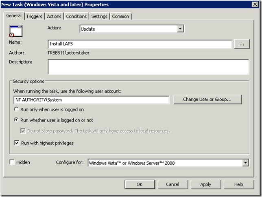Expand the Action dropdown showing Update
262x197 pixels.
click(x=181, y=29)
